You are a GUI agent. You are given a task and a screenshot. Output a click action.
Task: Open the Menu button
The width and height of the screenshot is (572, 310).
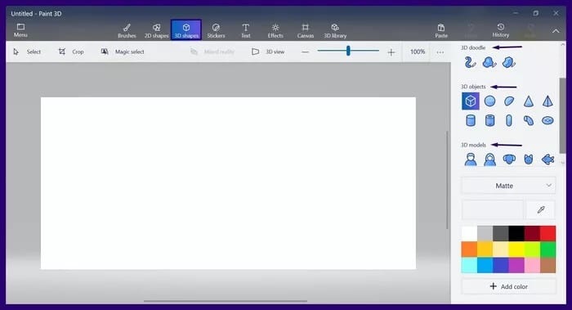20,30
